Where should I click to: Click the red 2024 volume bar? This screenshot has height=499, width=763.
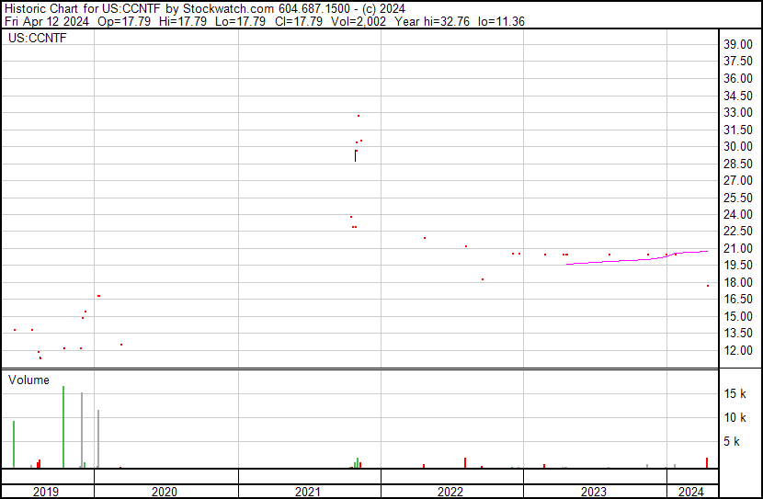coord(707,462)
